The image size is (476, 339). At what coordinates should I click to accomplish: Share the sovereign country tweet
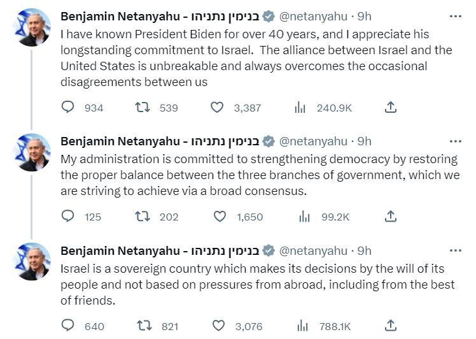(x=391, y=326)
